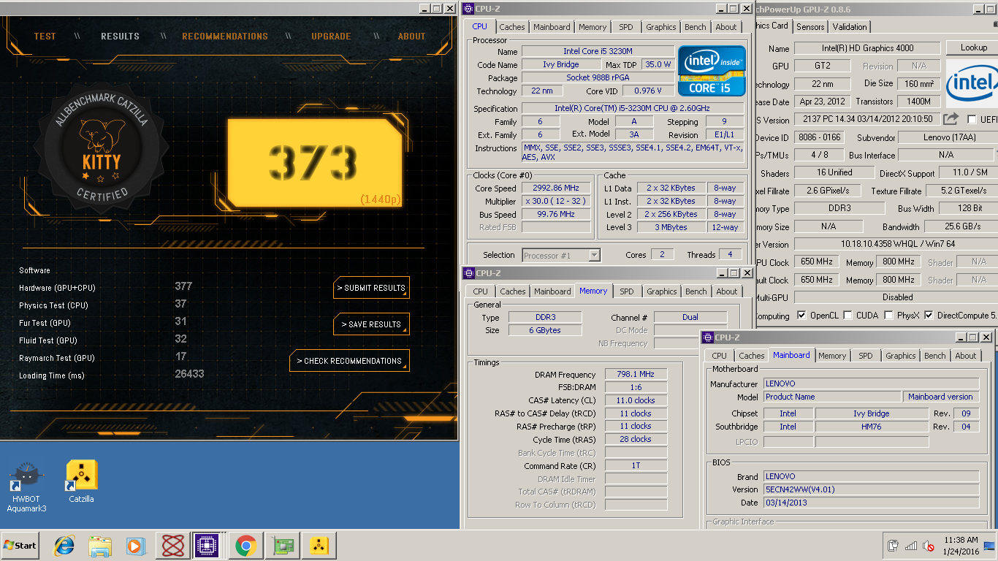Click SUBMIT RESULTS in Catzilla
This screenshot has height=561, width=998.
coord(371,288)
